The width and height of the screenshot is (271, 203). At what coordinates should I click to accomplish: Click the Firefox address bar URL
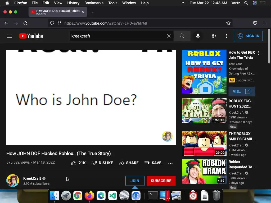(x=106, y=23)
